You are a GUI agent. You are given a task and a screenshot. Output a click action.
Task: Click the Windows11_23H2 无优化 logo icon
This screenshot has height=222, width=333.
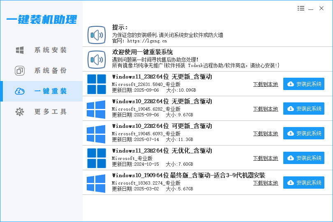coord(97,158)
